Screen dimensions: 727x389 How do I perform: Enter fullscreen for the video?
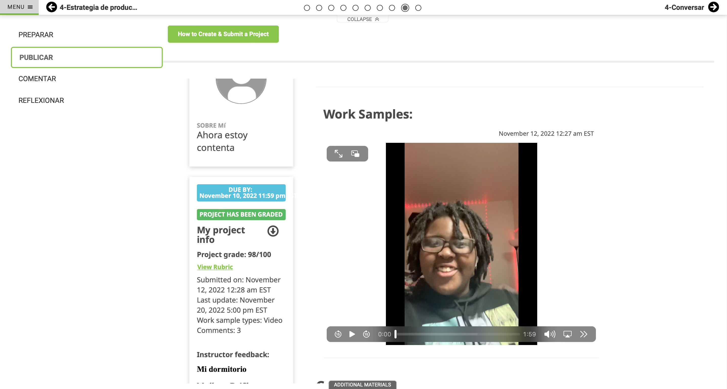[338, 154]
